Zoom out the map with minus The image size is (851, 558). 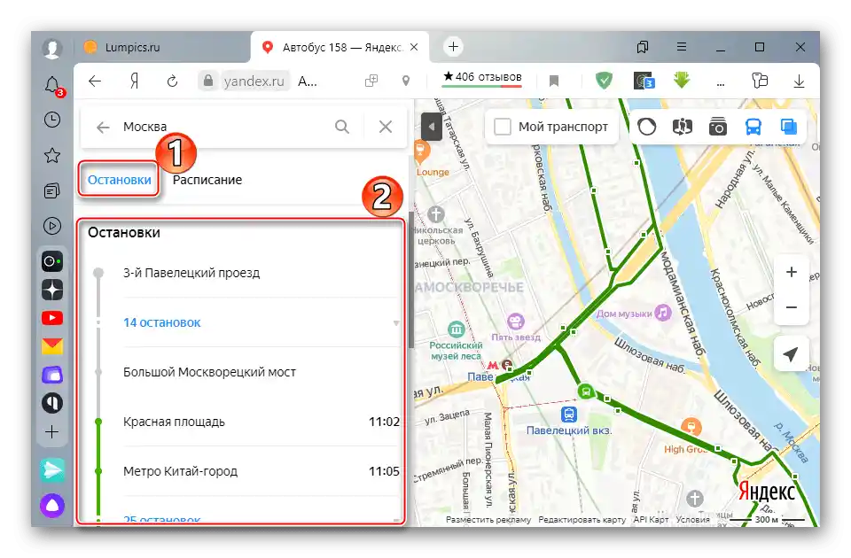pos(792,307)
